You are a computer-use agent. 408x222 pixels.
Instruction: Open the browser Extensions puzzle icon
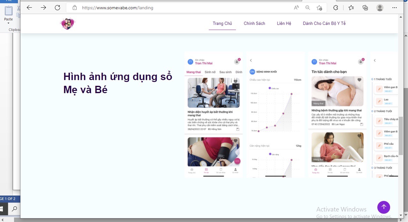[336, 8]
